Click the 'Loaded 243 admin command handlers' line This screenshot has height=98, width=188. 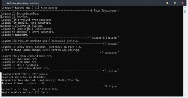coord(27,56)
